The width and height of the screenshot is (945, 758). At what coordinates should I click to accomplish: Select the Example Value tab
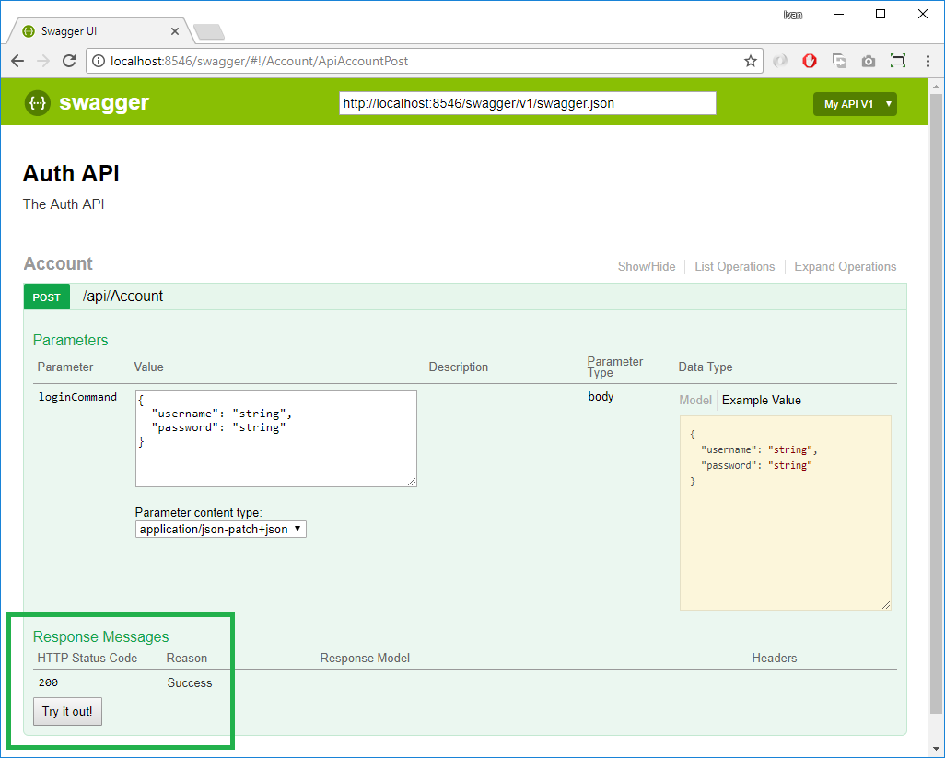tap(761, 401)
